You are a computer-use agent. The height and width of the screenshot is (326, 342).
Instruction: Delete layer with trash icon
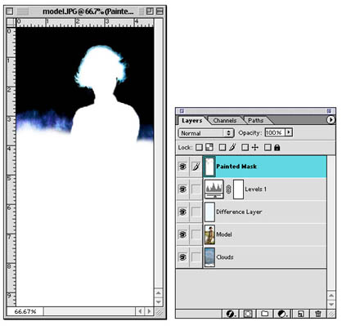click(318, 314)
